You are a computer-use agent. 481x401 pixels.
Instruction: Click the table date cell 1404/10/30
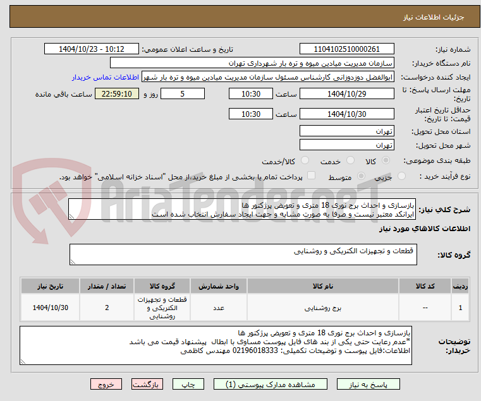51,308
